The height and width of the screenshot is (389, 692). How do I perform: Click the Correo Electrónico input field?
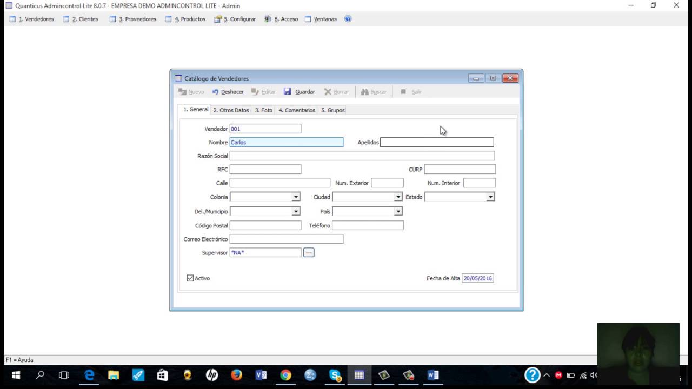coord(287,239)
